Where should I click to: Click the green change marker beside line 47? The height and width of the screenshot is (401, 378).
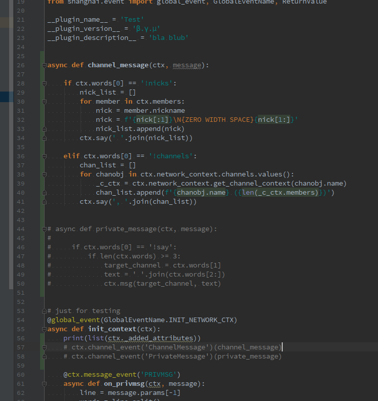[x=41, y=256]
